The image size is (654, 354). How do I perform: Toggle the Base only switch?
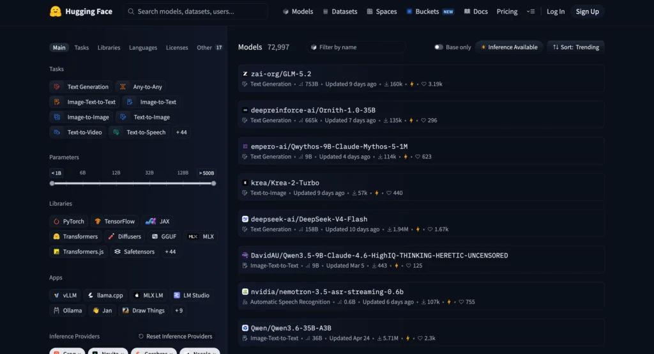(438, 47)
